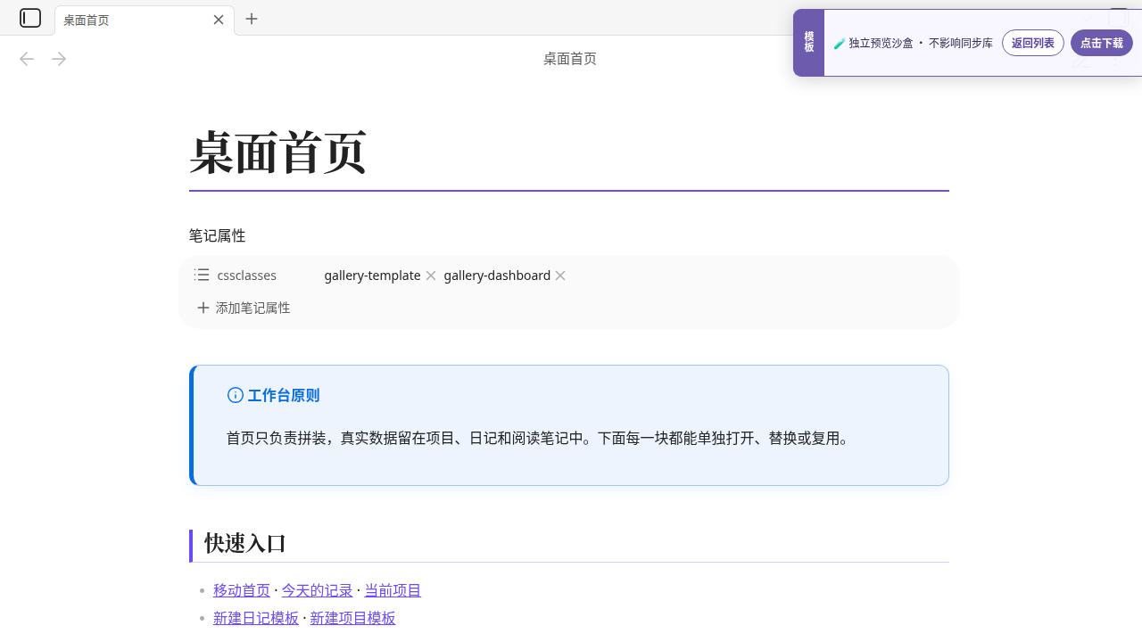Open a new tab with the plus icon

(252, 19)
